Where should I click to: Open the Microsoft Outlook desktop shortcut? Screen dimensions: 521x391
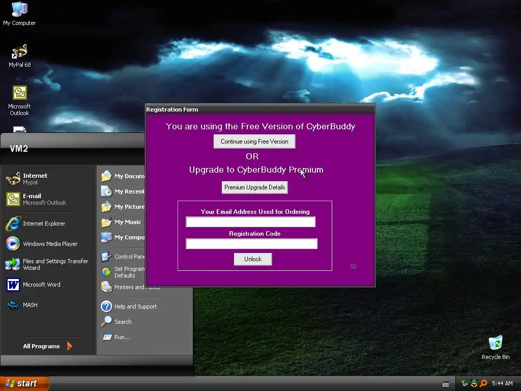(19, 100)
